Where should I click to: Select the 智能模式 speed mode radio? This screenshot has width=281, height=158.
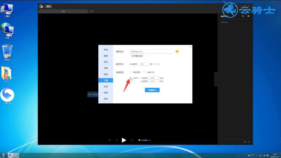(131, 72)
